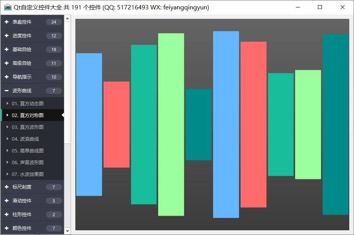
Task: Click the plus icon beside 表盘控件
Action: tap(7, 22)
